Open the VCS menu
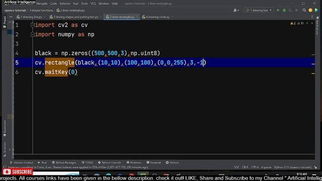Viewport: 322px width, 181px height. tap(93, 4)
